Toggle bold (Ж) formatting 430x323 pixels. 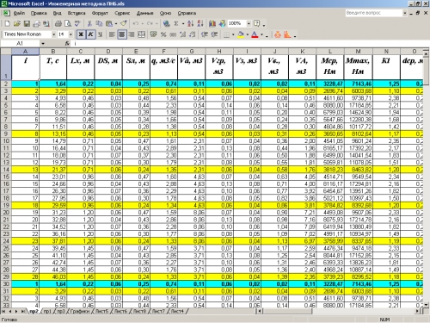coord(81,34)
